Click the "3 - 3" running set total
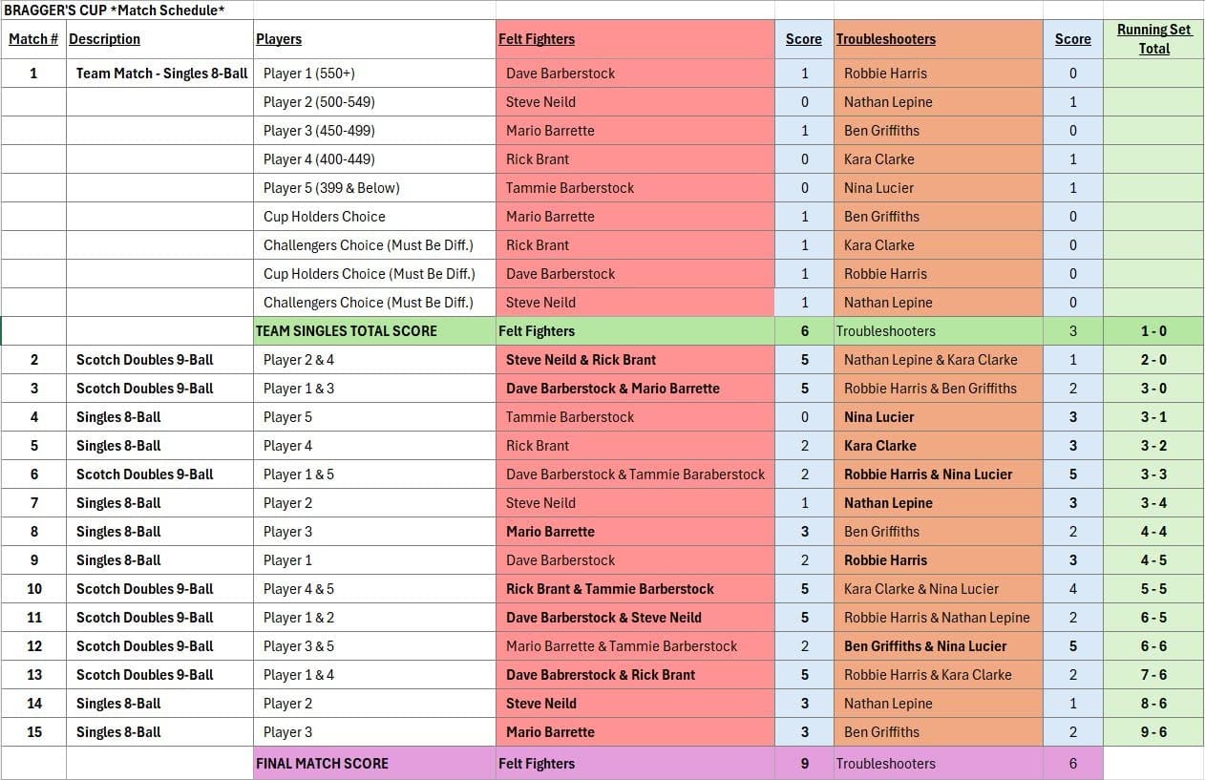 pyautogui.click(x=1153, y=474)
